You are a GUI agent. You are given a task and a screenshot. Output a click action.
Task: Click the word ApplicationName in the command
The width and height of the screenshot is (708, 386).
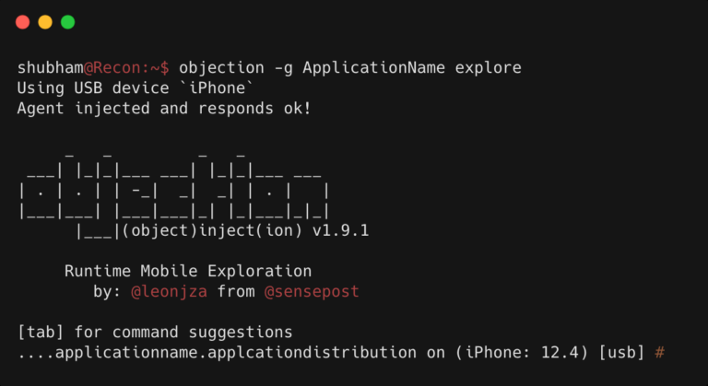click(374, 68)
